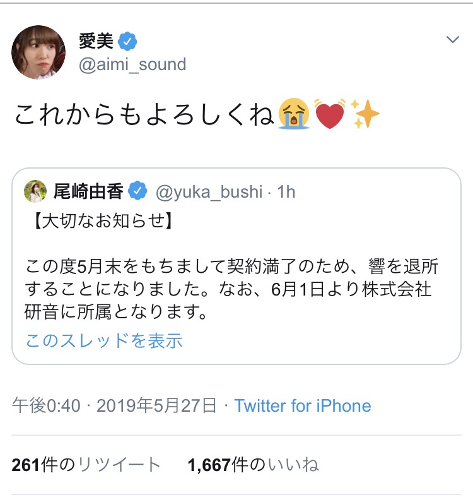Click 愛美's profile avatar photo
The height and width of the screenshot is (497, 473).
(38, 52)
